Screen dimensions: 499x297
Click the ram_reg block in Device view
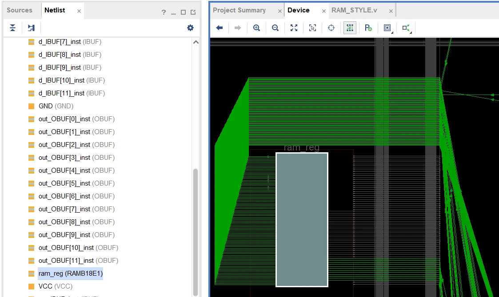coord(302,220)
